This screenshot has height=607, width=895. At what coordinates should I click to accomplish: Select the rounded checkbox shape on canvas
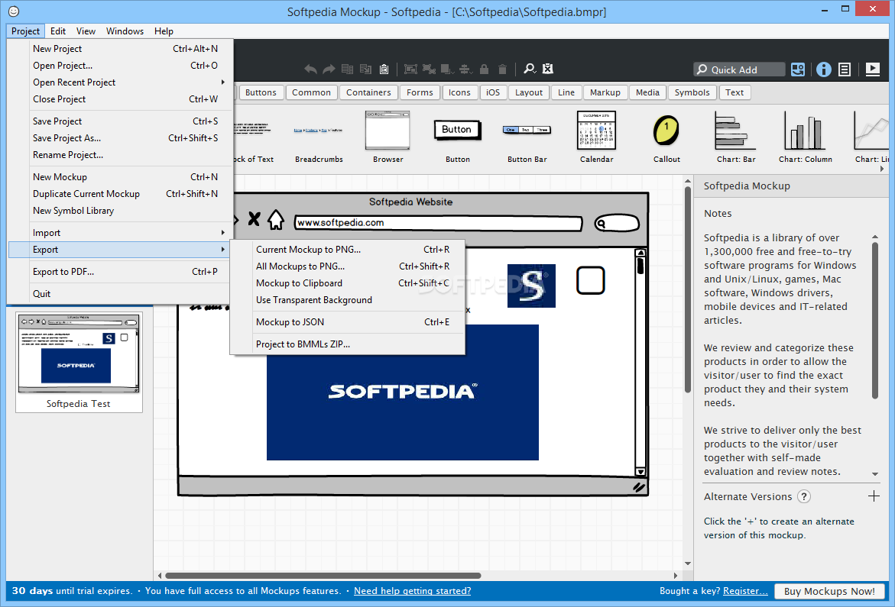pyautogui.click(x=590, y=280)
